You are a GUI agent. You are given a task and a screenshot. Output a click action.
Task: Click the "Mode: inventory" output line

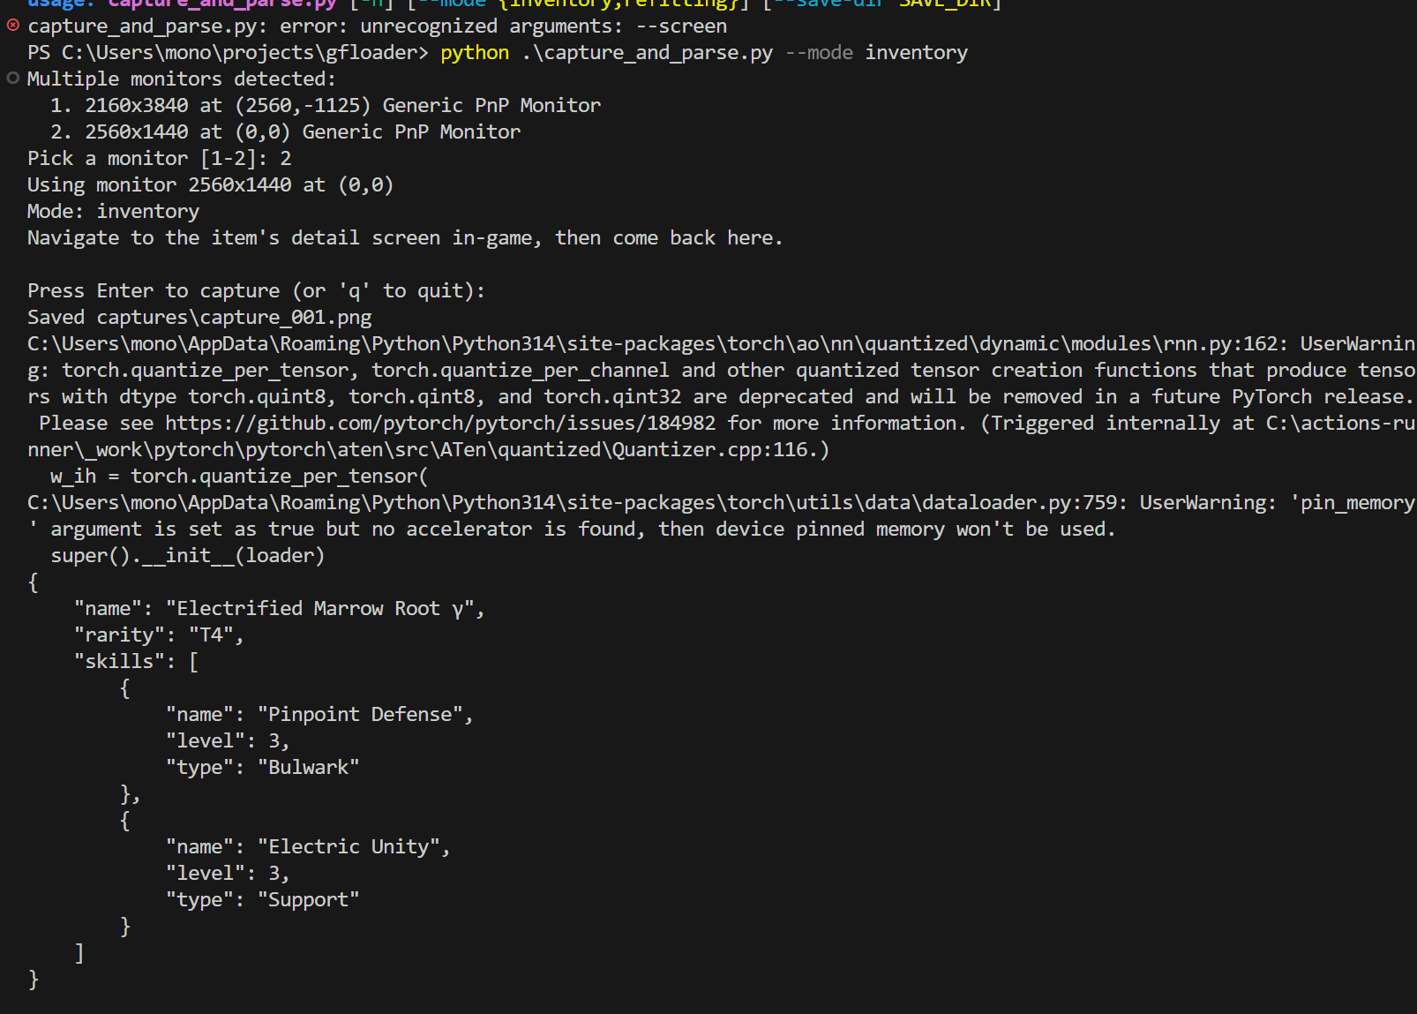point(113,212)
